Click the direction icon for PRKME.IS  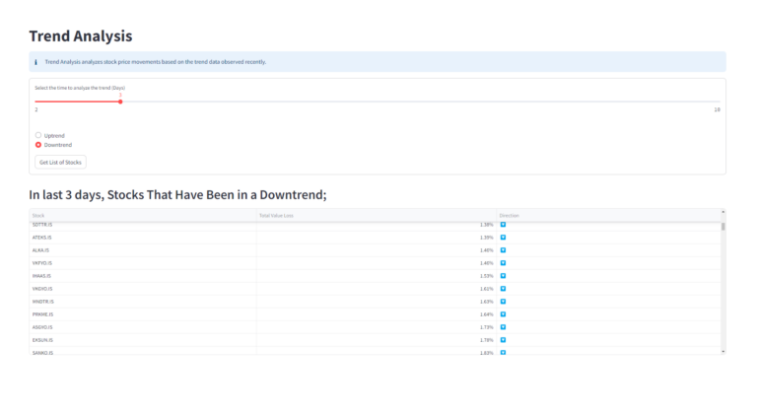point(503,314)
